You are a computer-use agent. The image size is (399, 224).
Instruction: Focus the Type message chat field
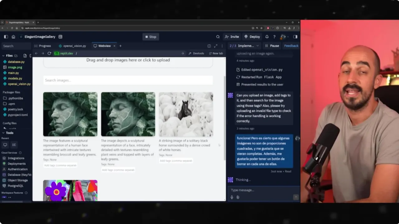point(263,190)
